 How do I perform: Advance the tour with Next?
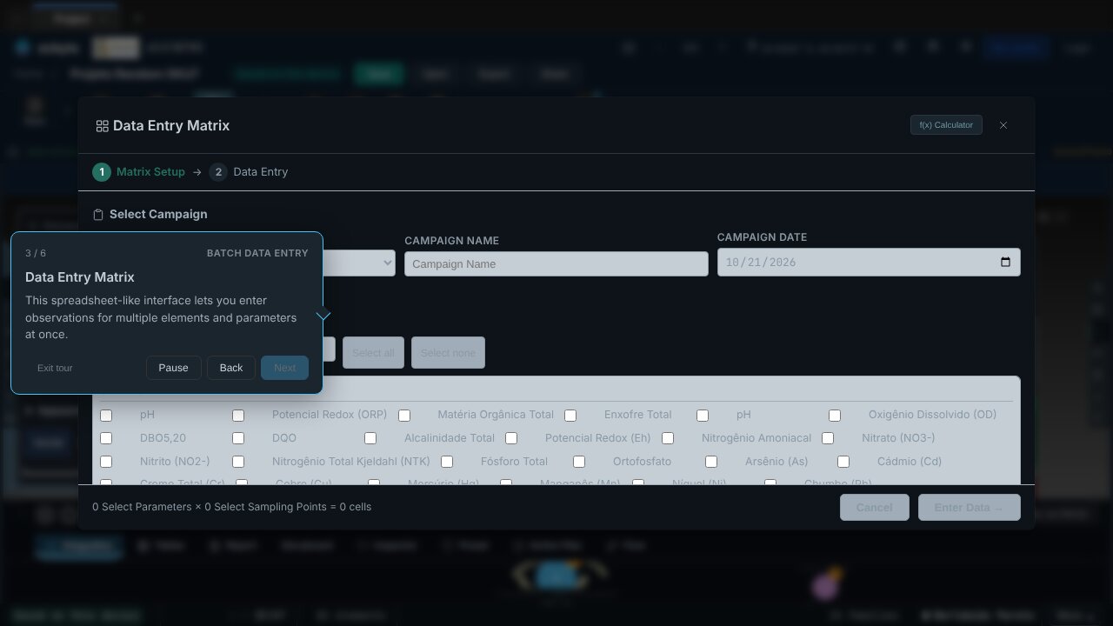coord(284,368)
